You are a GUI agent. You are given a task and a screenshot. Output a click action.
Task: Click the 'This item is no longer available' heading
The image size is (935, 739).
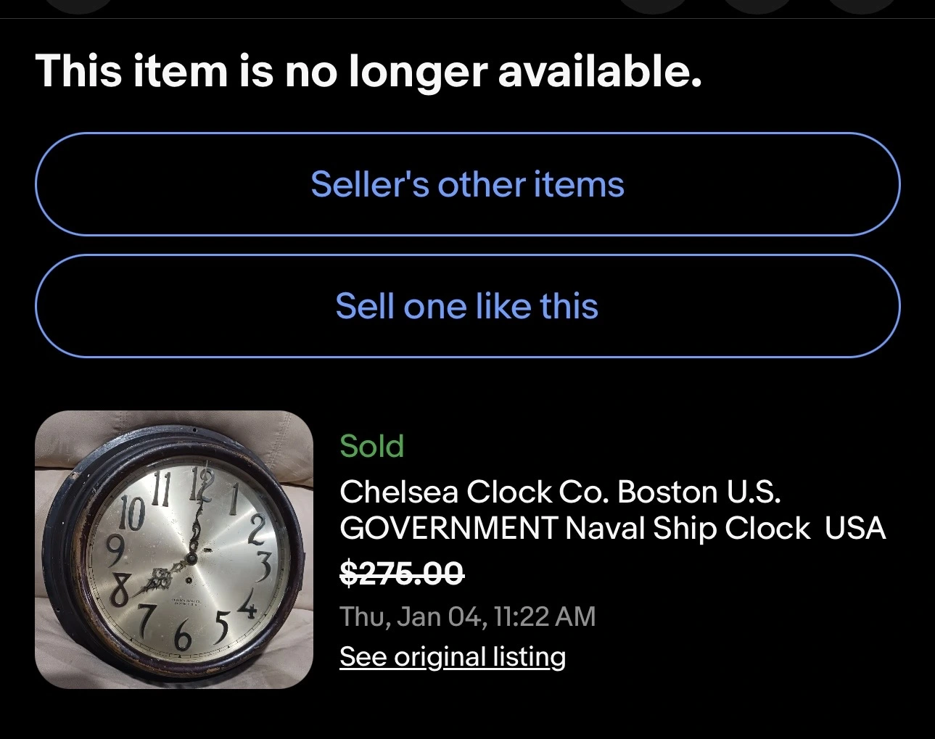pos(368,72)
